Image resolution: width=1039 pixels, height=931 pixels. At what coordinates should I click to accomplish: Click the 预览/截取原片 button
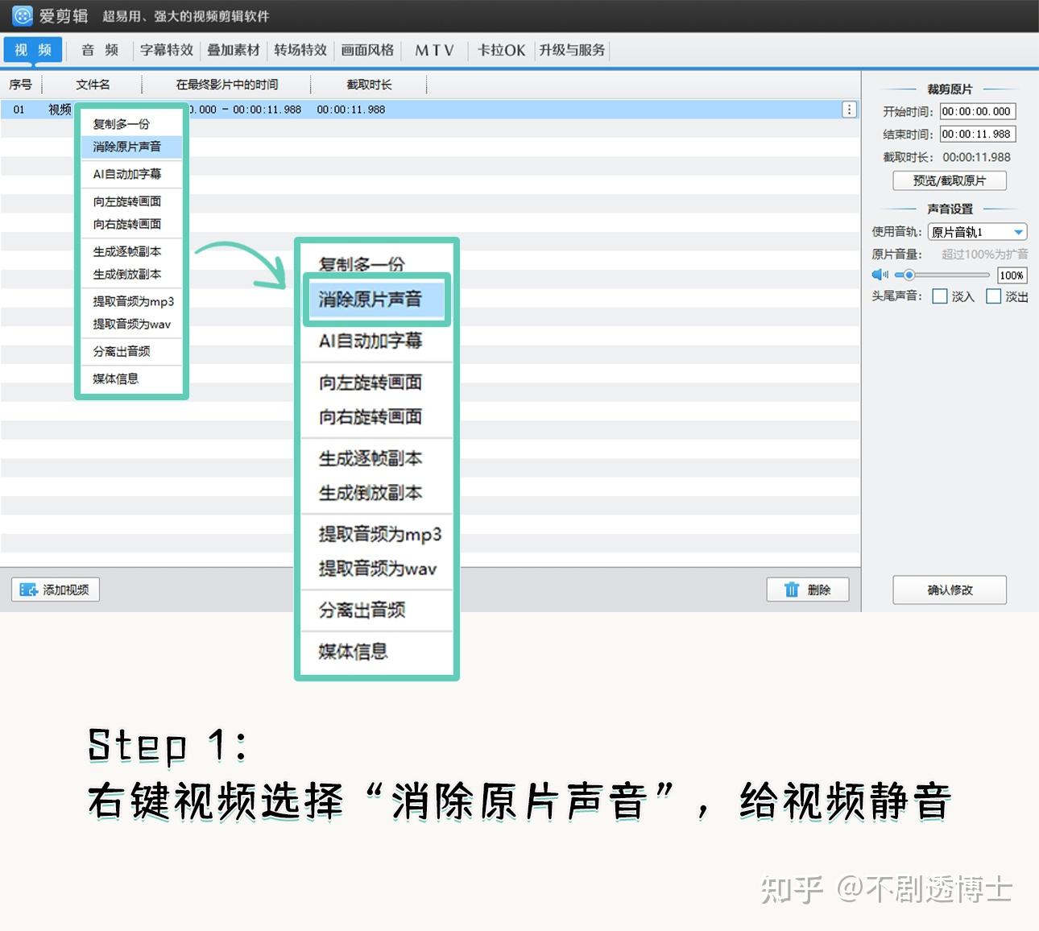[950, 180]
